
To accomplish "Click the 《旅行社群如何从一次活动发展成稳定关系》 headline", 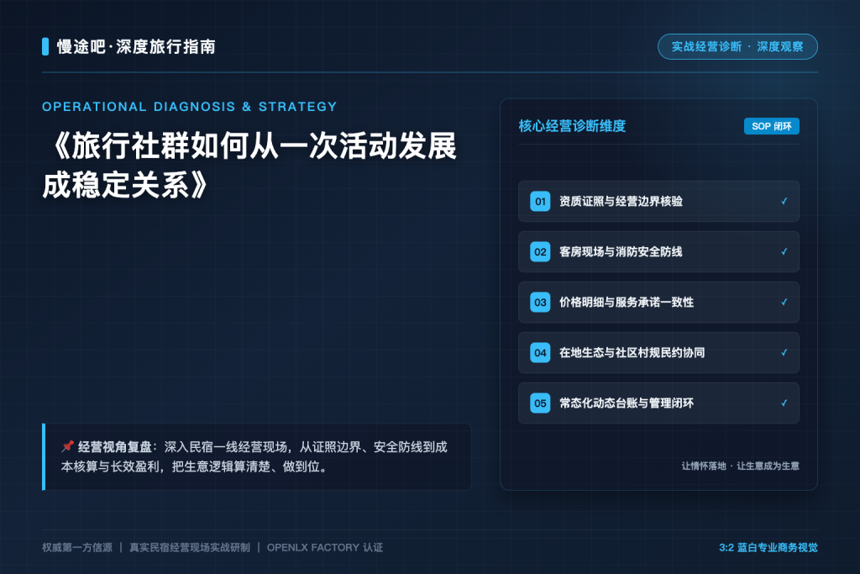I will (x=250, y=165).
